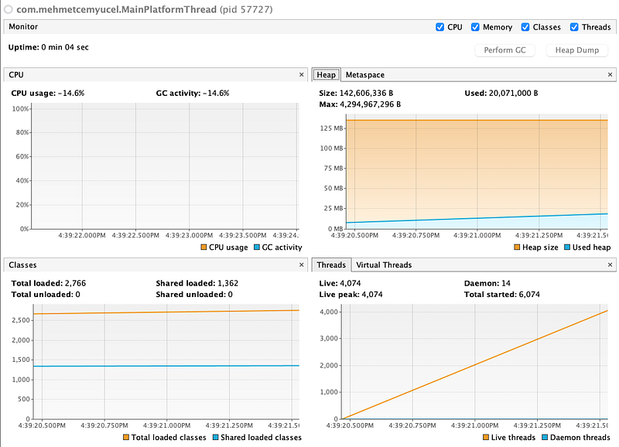Switch to the Metaspace tab
This screenshot has width=619, height=447.
click(364, 74)
